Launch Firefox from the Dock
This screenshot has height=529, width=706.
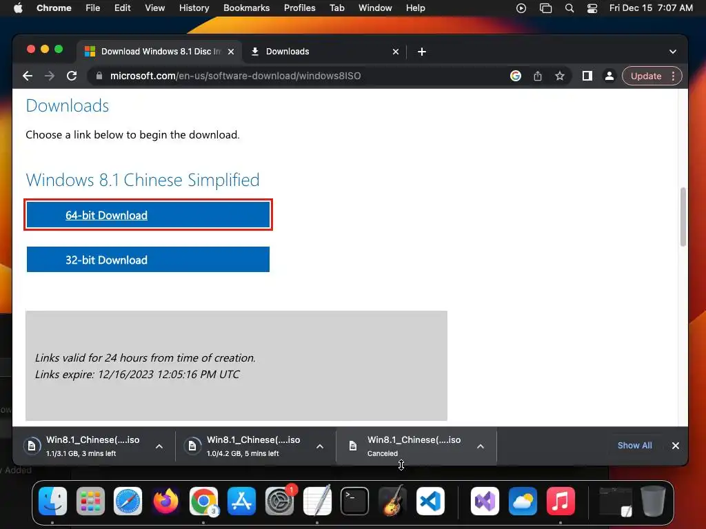click(165, 501)
